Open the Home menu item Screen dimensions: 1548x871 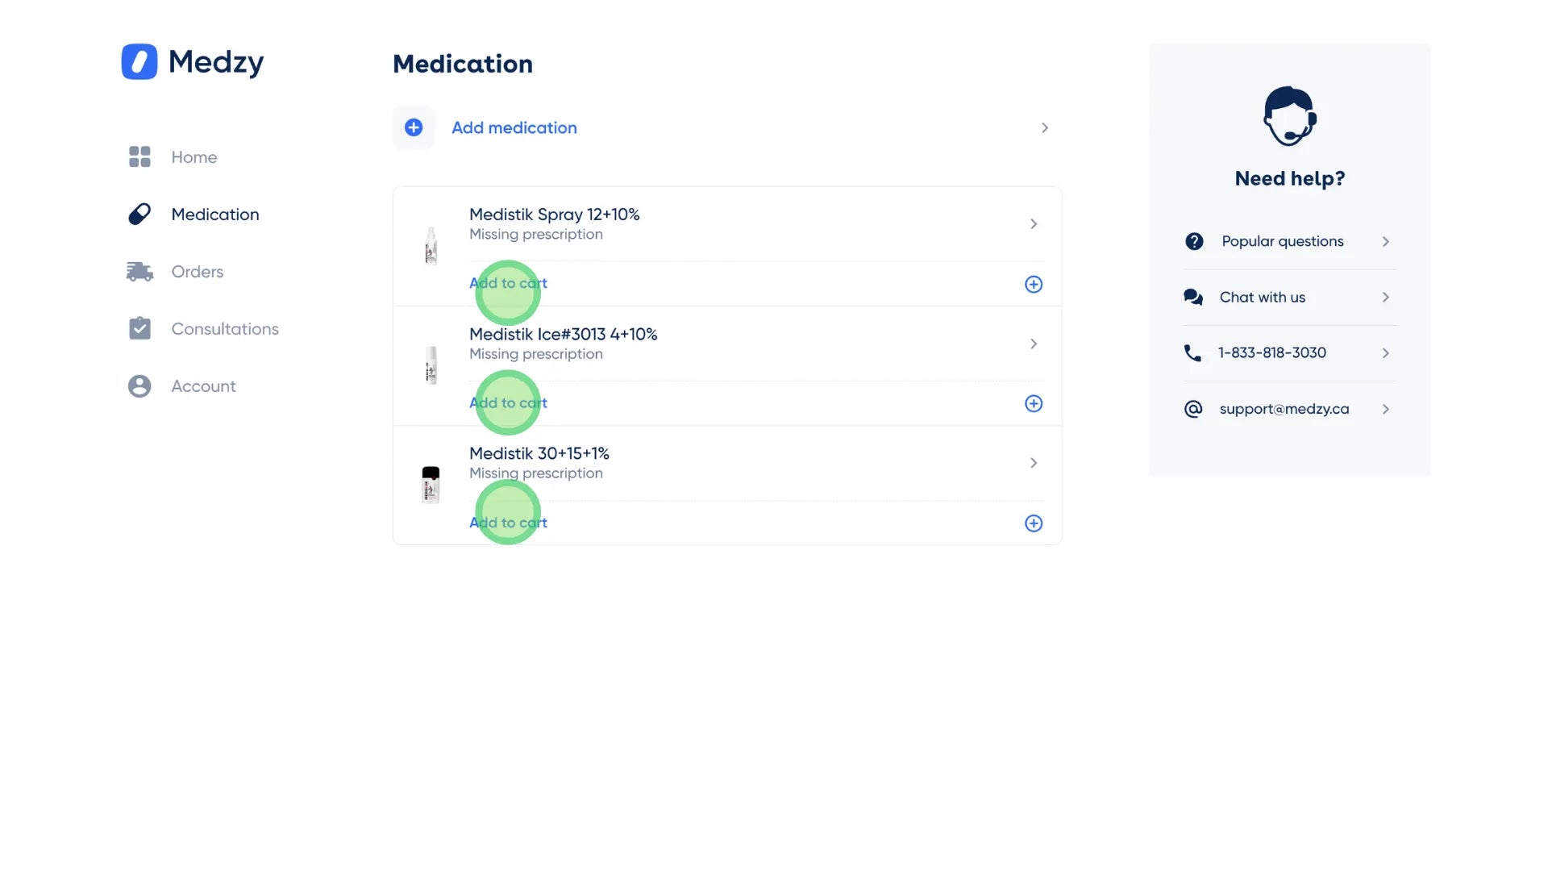tap(193, 157)
